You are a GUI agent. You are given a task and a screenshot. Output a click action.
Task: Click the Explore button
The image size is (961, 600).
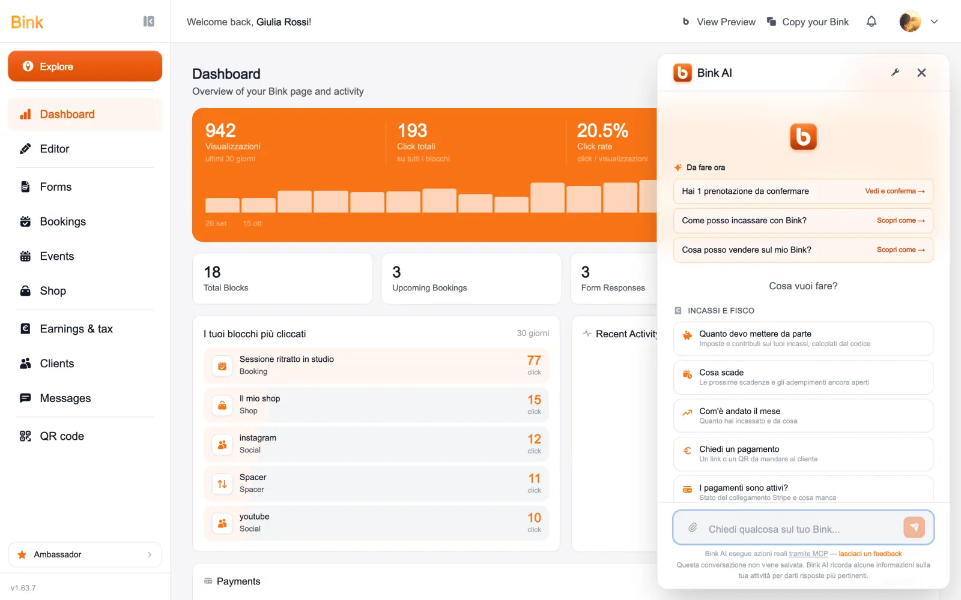point(85,66)
